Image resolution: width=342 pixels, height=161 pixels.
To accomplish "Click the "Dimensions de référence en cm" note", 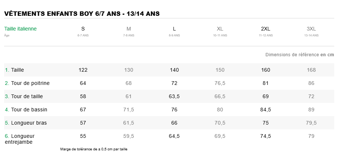I will point(299,55).
